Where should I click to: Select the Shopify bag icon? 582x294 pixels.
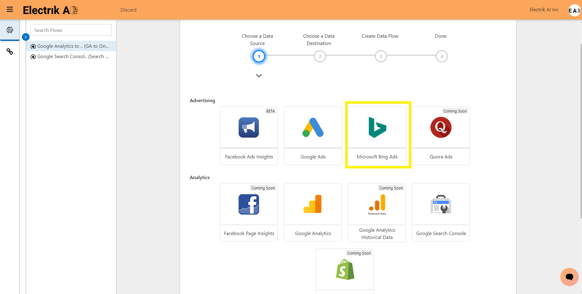point(345,269)
